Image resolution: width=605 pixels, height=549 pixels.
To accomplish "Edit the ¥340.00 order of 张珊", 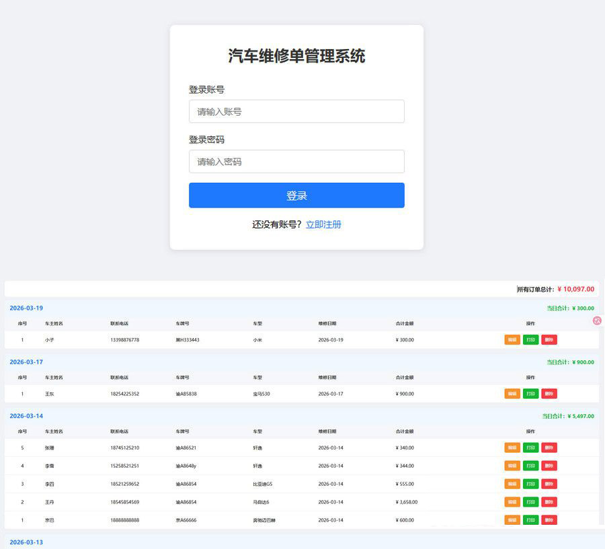I will click(512, 448).
